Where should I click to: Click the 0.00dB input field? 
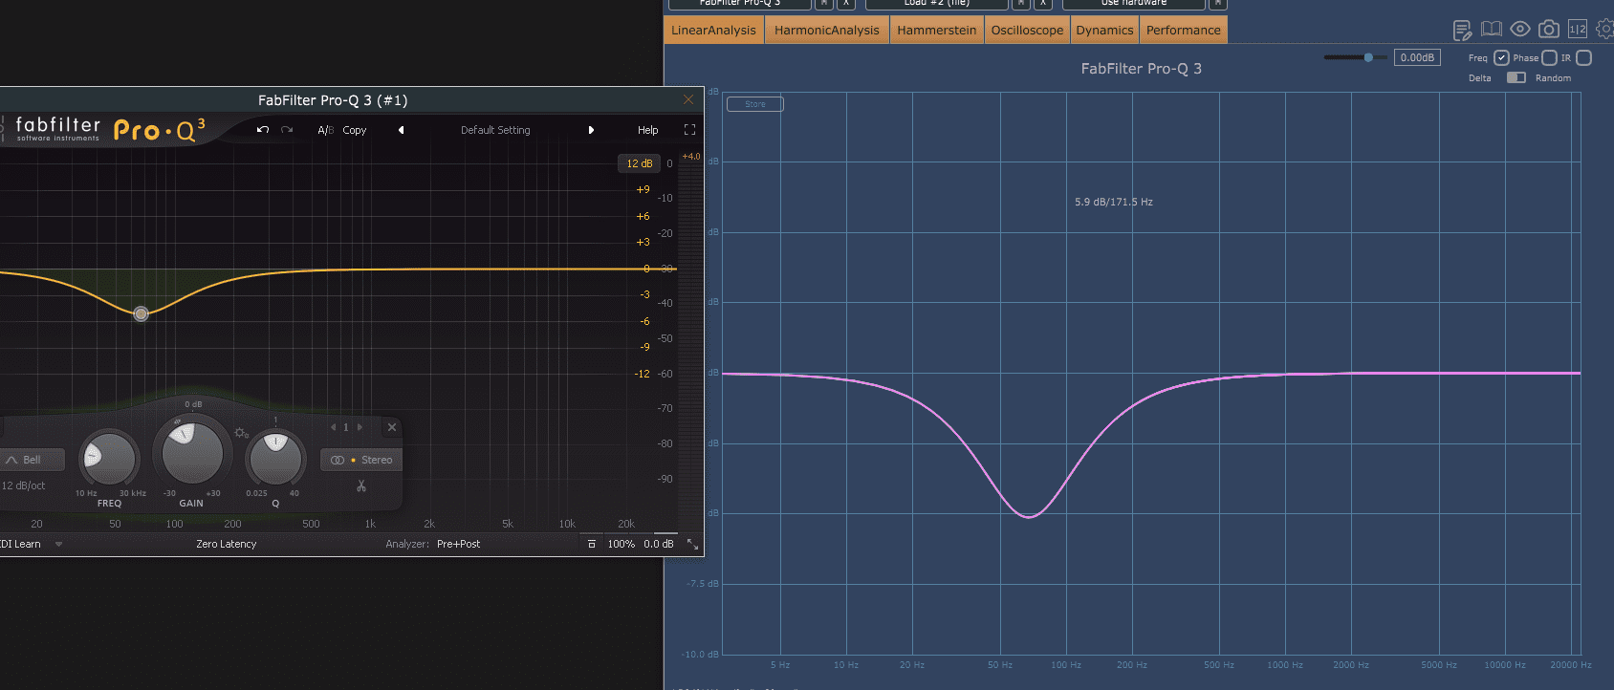(x=1417, y=57)
